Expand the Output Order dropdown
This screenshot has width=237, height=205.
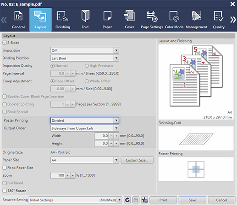pos(85,128)
